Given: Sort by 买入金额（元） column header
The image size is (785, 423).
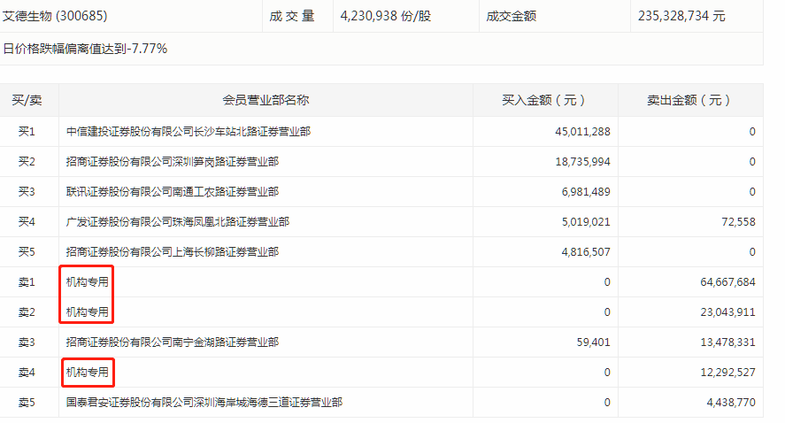Looking at the screenshot, I should click(x=543, y=100).
